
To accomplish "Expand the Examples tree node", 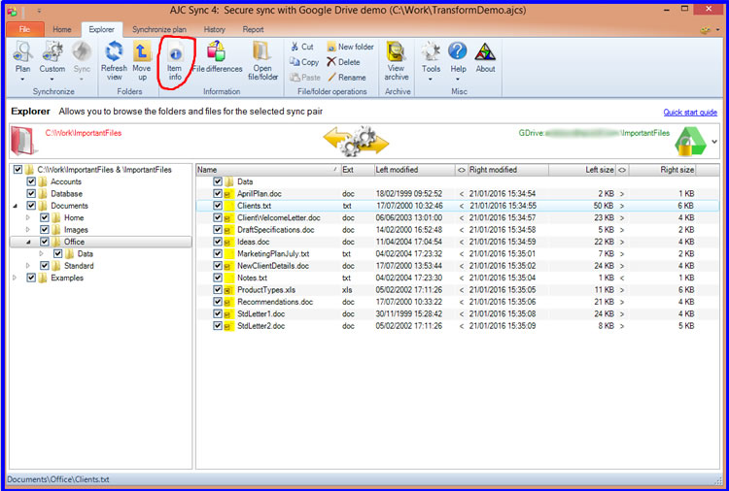I will [15, 278].
